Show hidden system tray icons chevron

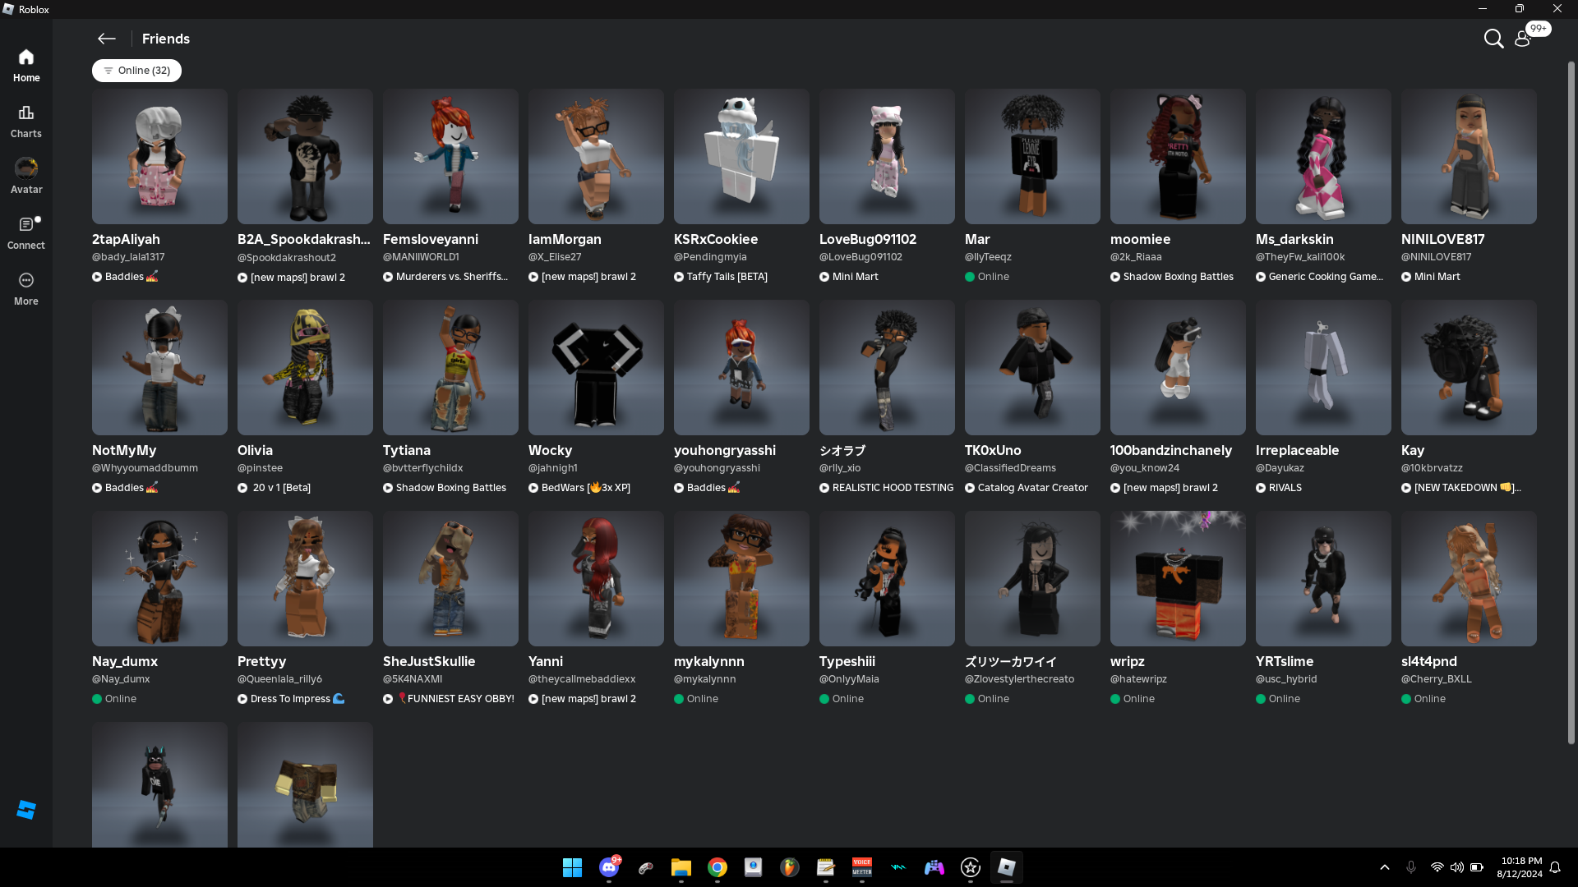click(x=1385, y=867)
